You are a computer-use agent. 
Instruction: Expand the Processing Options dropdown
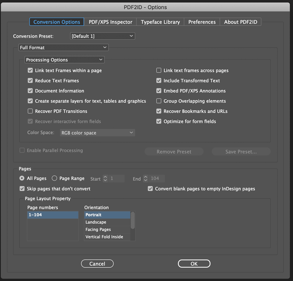(64, 60)
